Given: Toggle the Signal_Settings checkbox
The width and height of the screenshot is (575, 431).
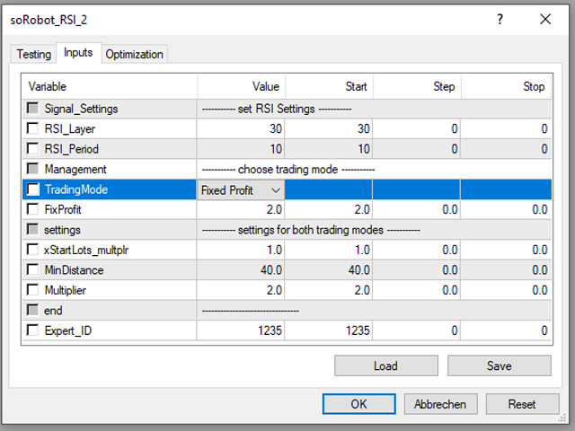Looking at the screenshot, I should [32, 108].
